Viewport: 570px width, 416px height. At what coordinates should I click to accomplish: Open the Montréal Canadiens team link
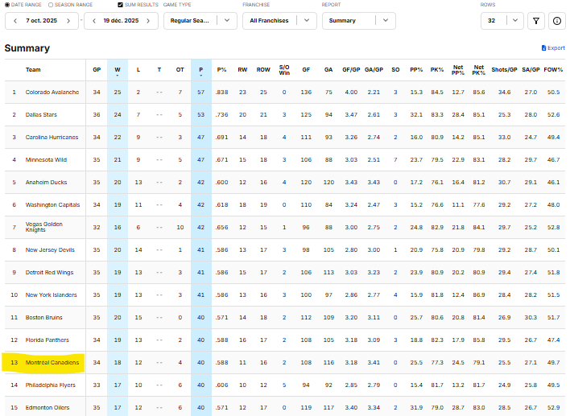(x=52, y=363)
